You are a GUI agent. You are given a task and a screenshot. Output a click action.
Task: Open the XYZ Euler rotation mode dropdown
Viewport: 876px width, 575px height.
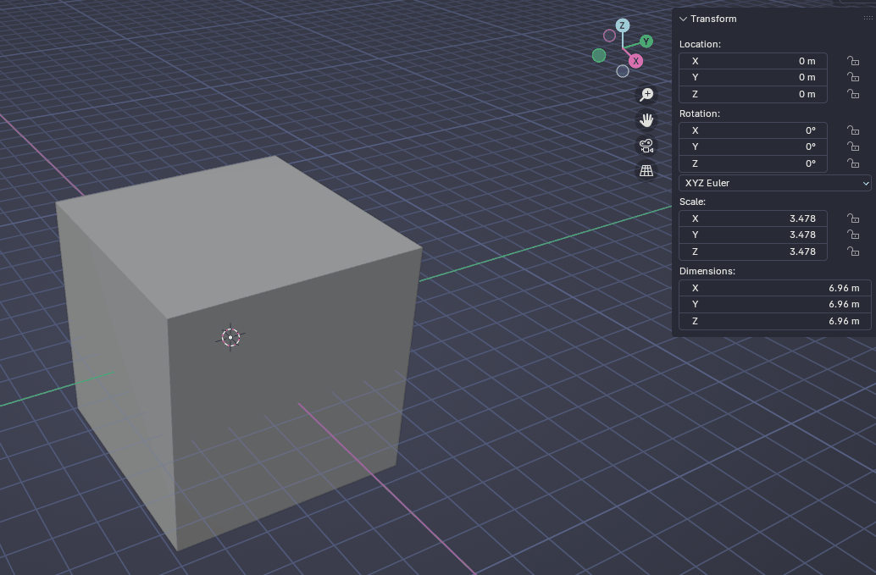pos(775,183)
